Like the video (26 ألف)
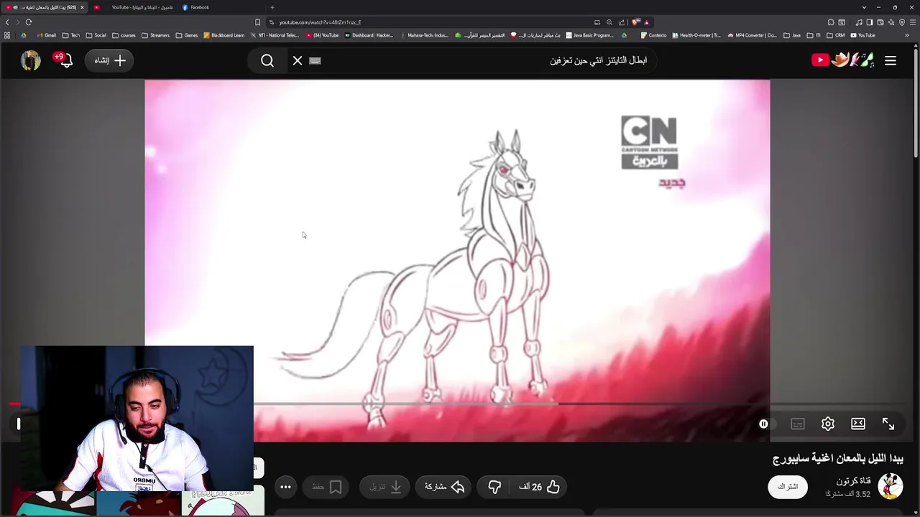The image size is (920, 517). (x=539, y=487)
